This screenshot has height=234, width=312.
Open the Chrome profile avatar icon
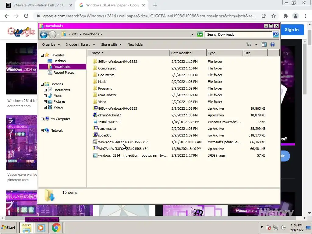pyautogui.click(x=296, y=16)
